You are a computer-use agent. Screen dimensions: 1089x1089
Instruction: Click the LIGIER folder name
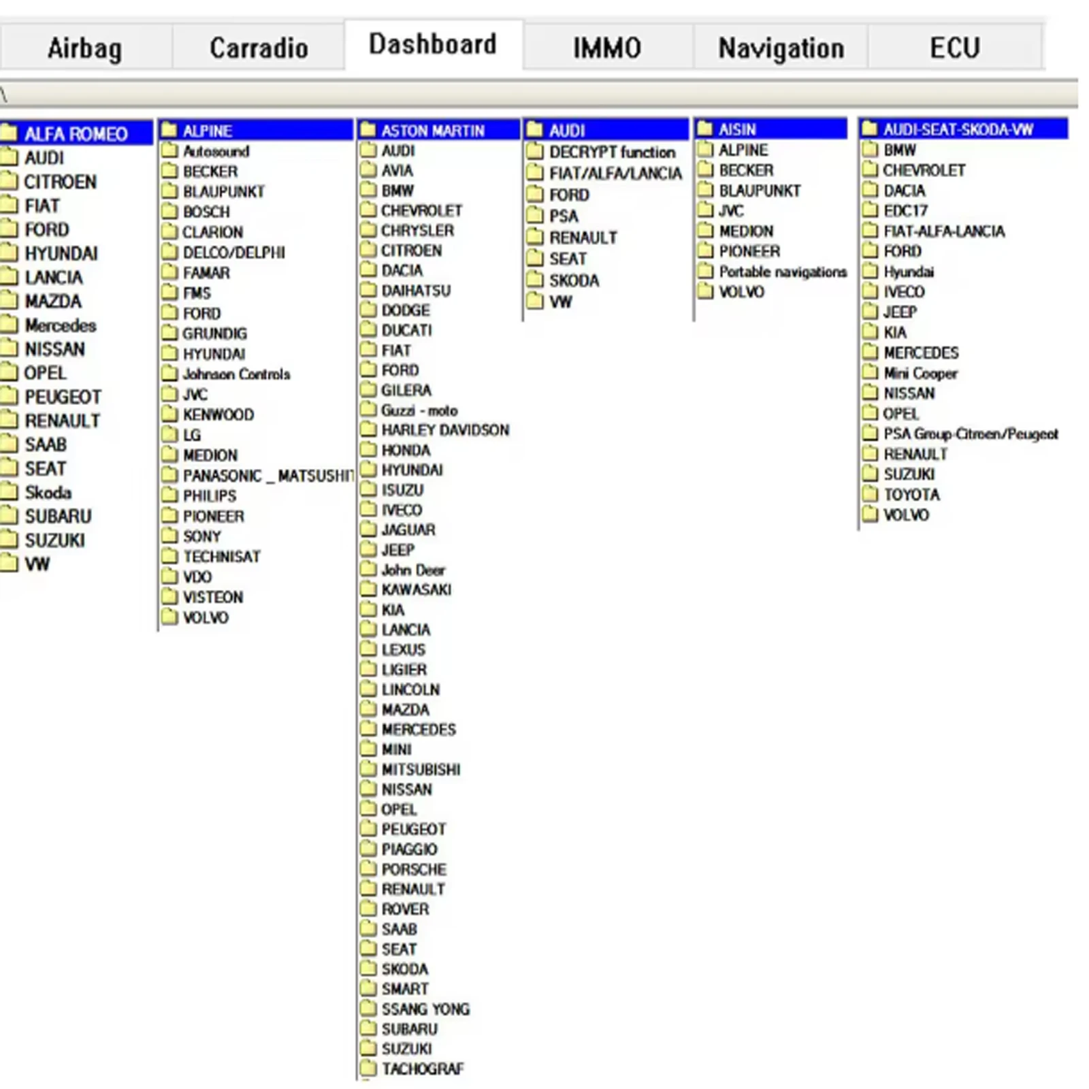click(x=404, y=670)
